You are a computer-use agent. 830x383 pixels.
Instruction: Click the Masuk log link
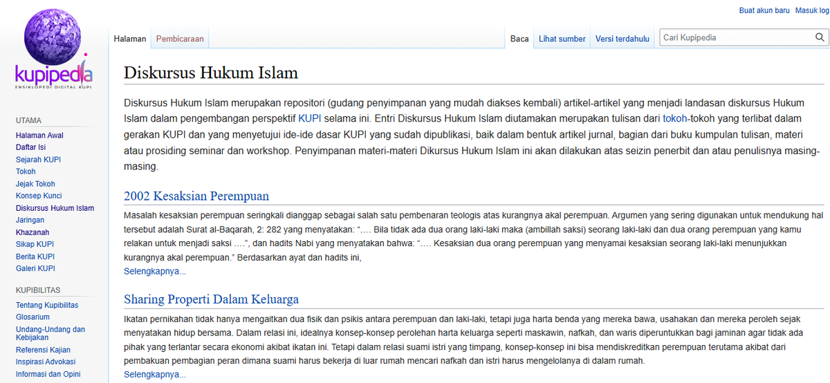(811, 11)
